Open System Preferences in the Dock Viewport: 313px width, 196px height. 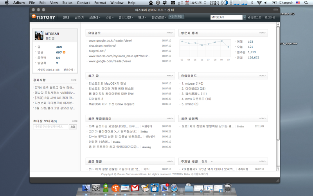pyautogui.click(x=96, y=188)
